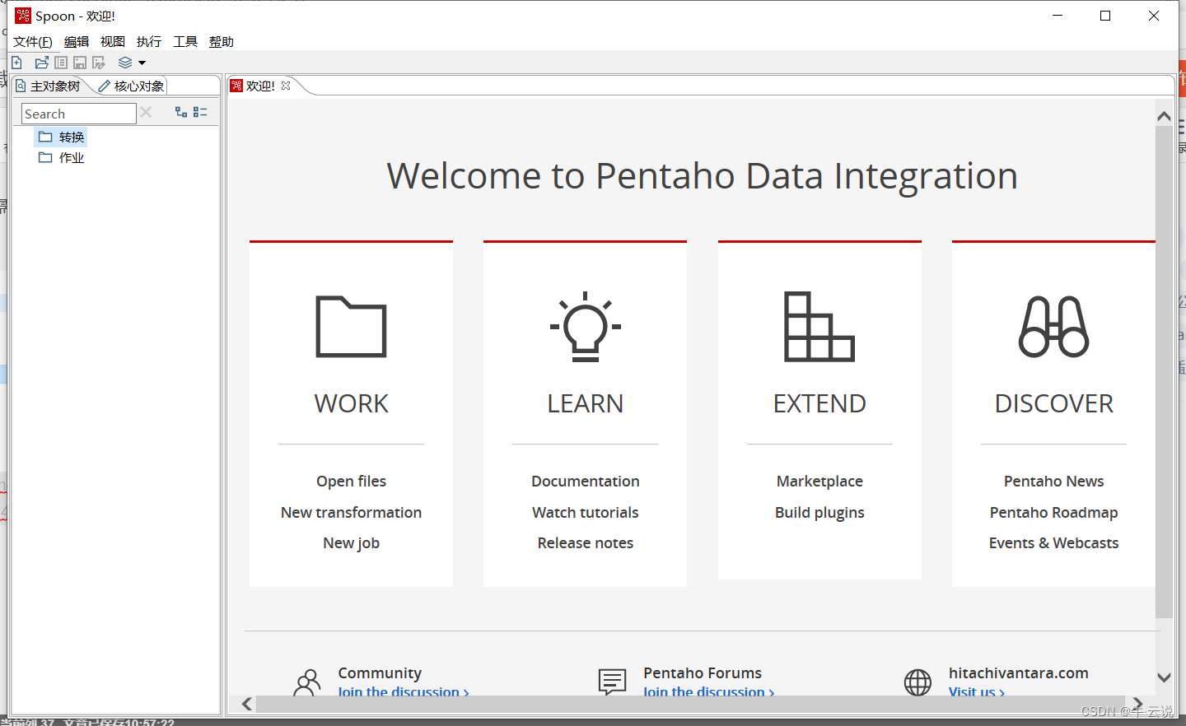Clear the search with the X icon
1186x726 pixels.
point(146,113)
